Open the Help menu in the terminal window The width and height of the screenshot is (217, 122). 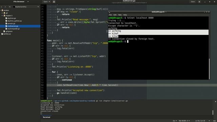(x=125, y=15)
